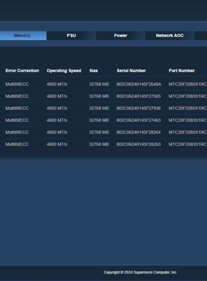This screenshot has width=207, height=281.
Task: Click the Supermicro copyright footer text
Action: click(141, 272)
